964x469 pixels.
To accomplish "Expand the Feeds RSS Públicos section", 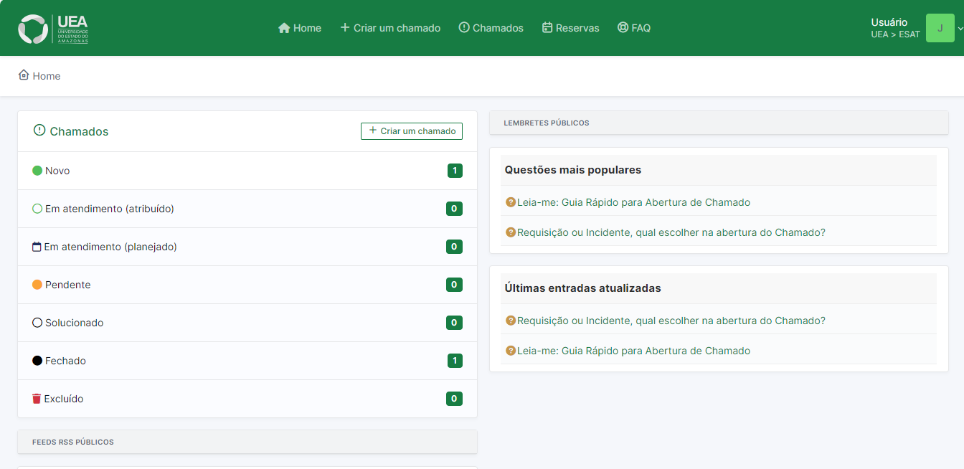I will [x=247, y=442].
